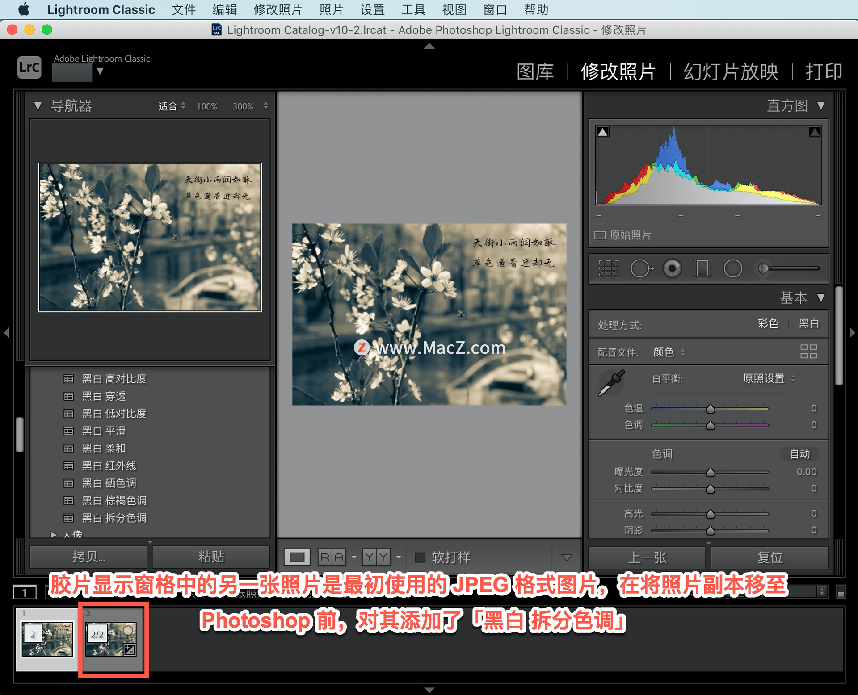858x695 pixels.
Task: Select the first filmstrip thumbnail labeled 2
Action: click(47, 640)
